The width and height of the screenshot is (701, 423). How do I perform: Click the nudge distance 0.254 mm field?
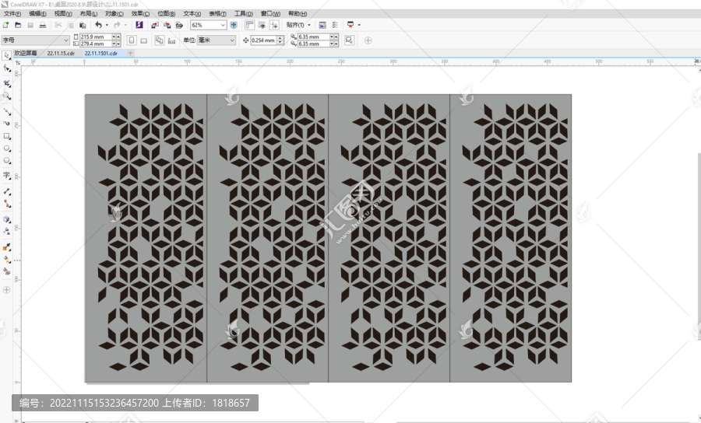point(263,40)
